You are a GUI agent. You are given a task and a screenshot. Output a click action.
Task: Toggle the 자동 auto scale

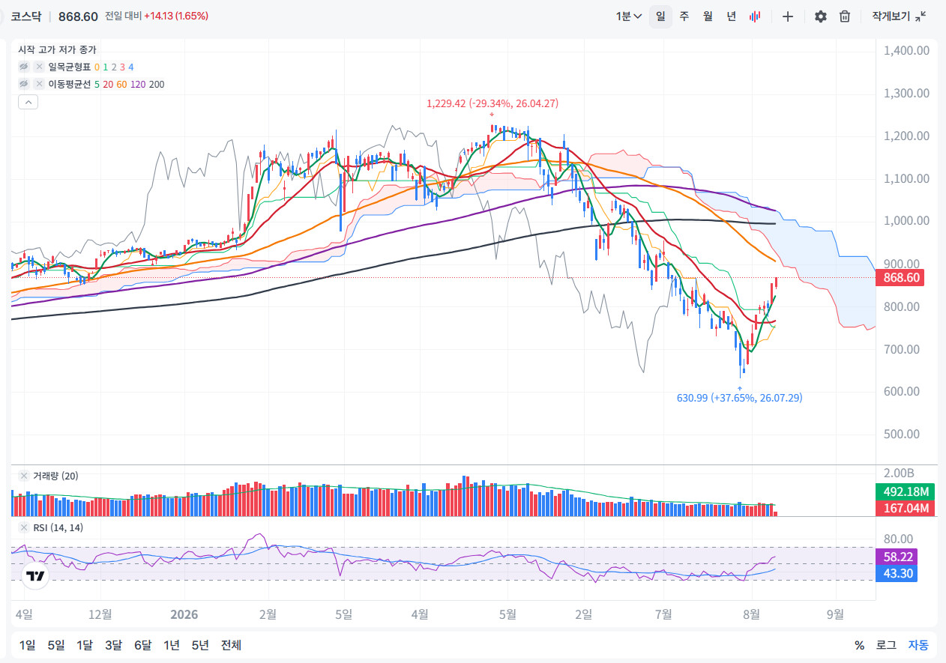(918, 645)
